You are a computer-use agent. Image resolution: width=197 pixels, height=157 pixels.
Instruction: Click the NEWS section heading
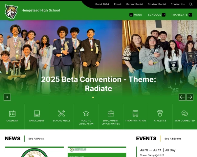12,138
